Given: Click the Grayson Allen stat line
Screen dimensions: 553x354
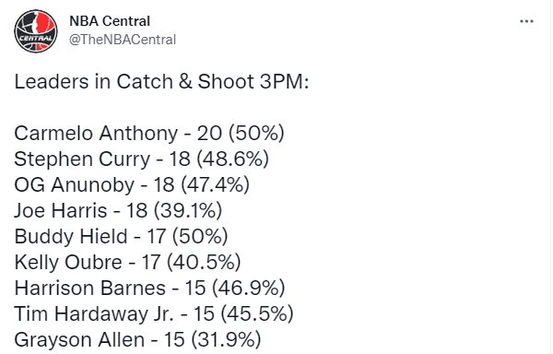Looking at the screenshot, I should point(137,340).
